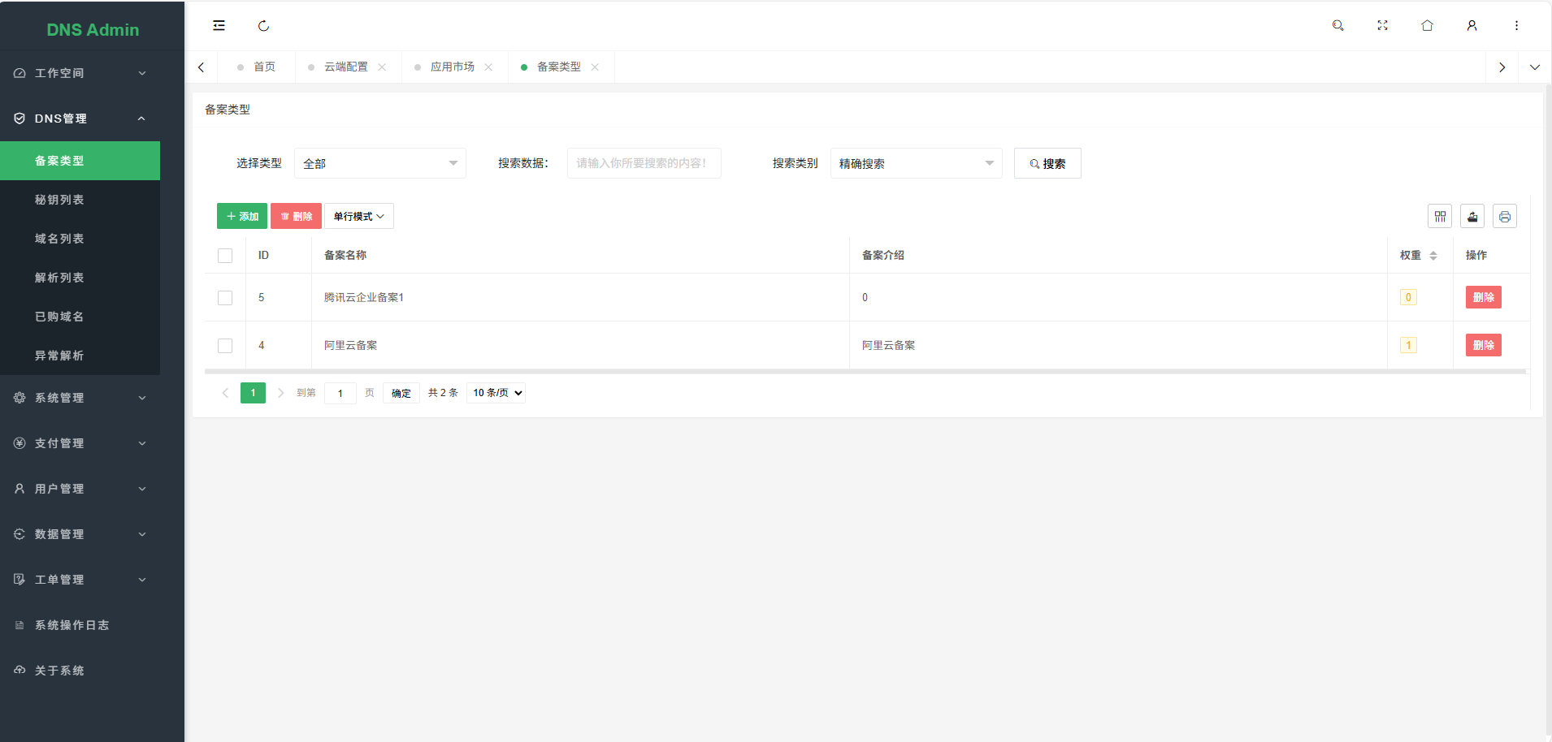The image size is (1552, 742).
Task: Open the user profile icon
Action: 1472,26
